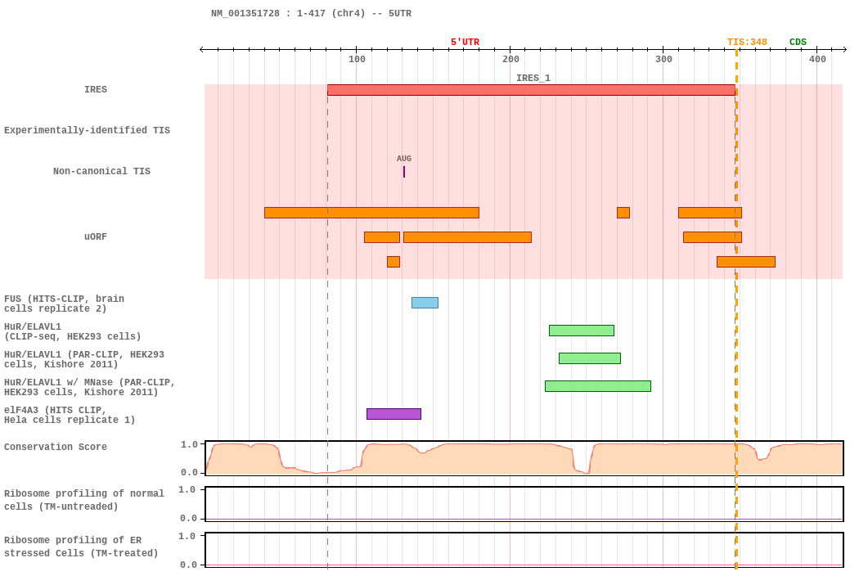
Task: Select the HuR/ELAVL1 PAR-CLIP Kishore 2011 bar without MNase
Action: click(589, 358)
